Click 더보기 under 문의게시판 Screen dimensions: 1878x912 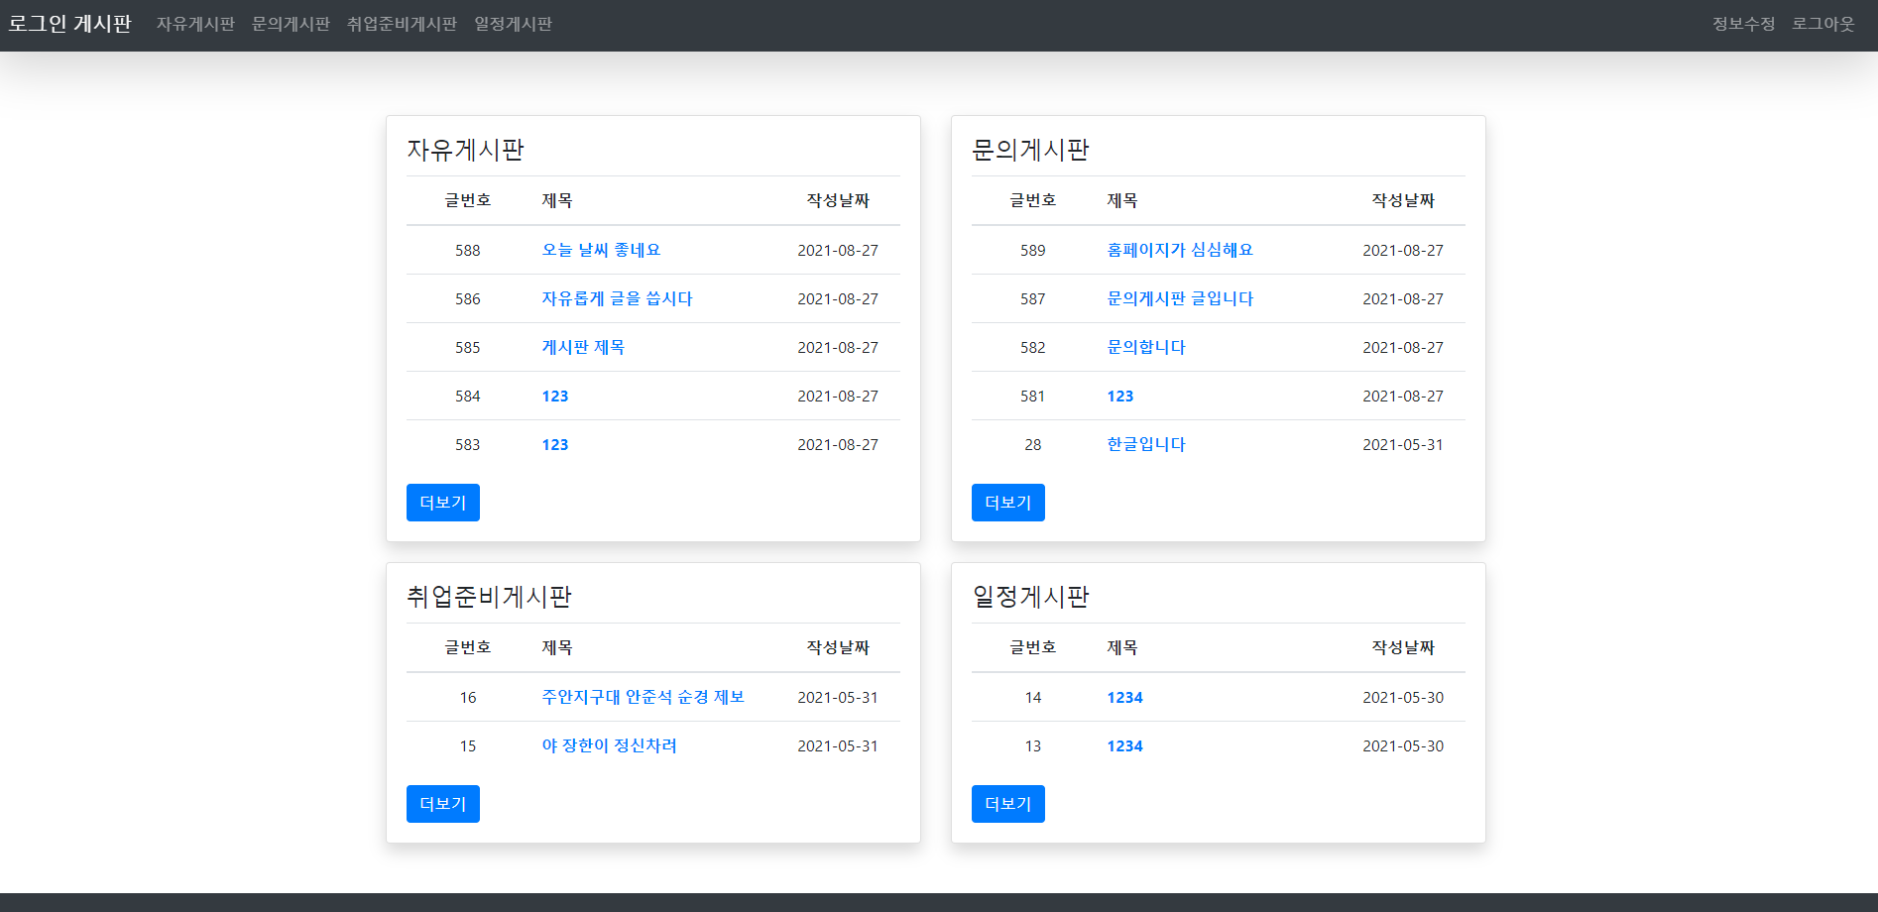[1007, 503]
